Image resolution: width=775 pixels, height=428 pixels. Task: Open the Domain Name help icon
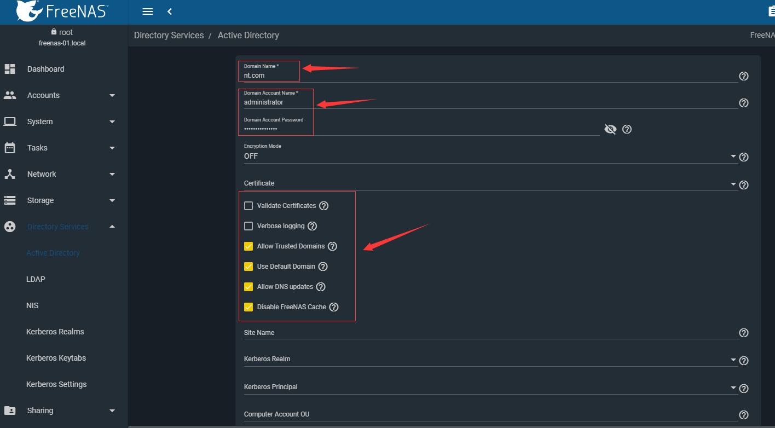743,76
